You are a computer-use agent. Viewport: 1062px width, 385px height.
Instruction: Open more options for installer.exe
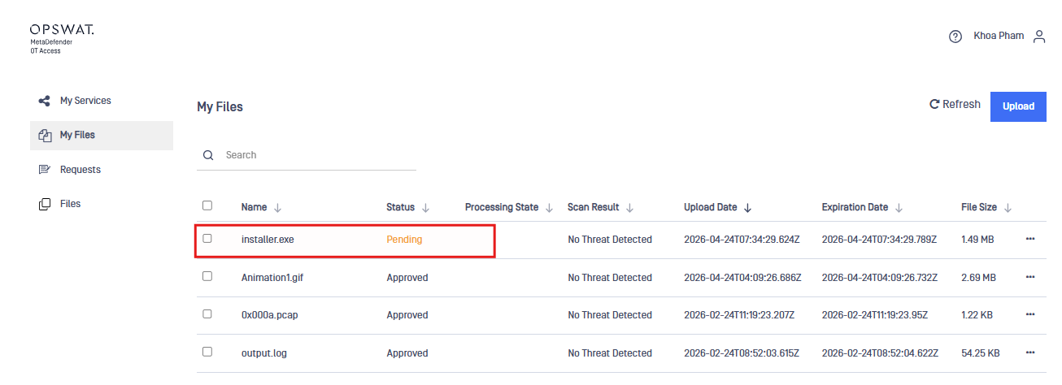pos(1030,239)
